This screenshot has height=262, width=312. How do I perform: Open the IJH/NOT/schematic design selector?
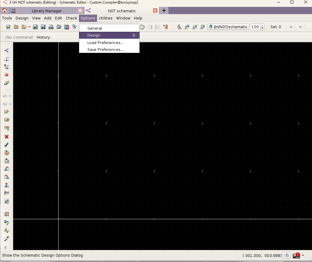(228, 27)
